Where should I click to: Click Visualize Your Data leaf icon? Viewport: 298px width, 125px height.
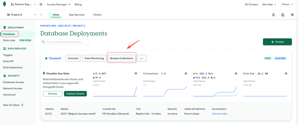tap(44, 73)
